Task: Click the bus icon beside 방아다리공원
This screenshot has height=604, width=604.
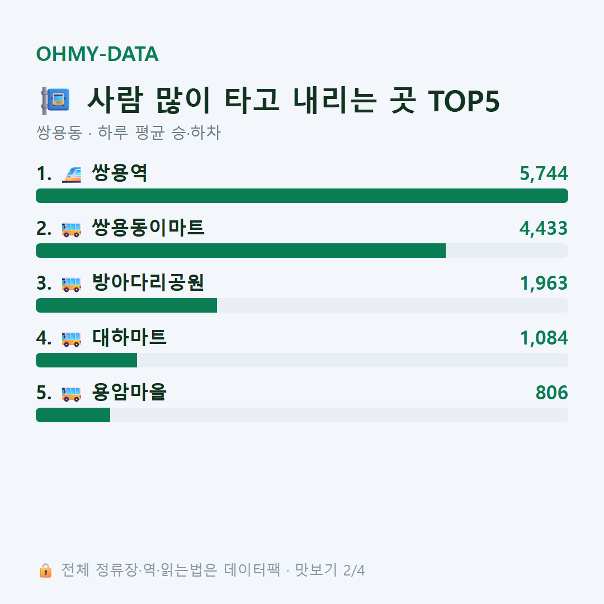Action: tap(72, 284)
